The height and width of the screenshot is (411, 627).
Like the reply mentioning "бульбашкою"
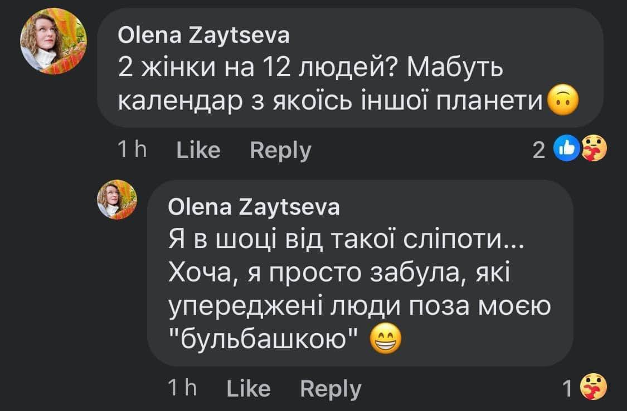[249, 388]
